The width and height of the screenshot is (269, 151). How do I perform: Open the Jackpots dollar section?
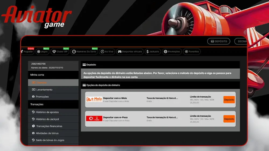153,51
